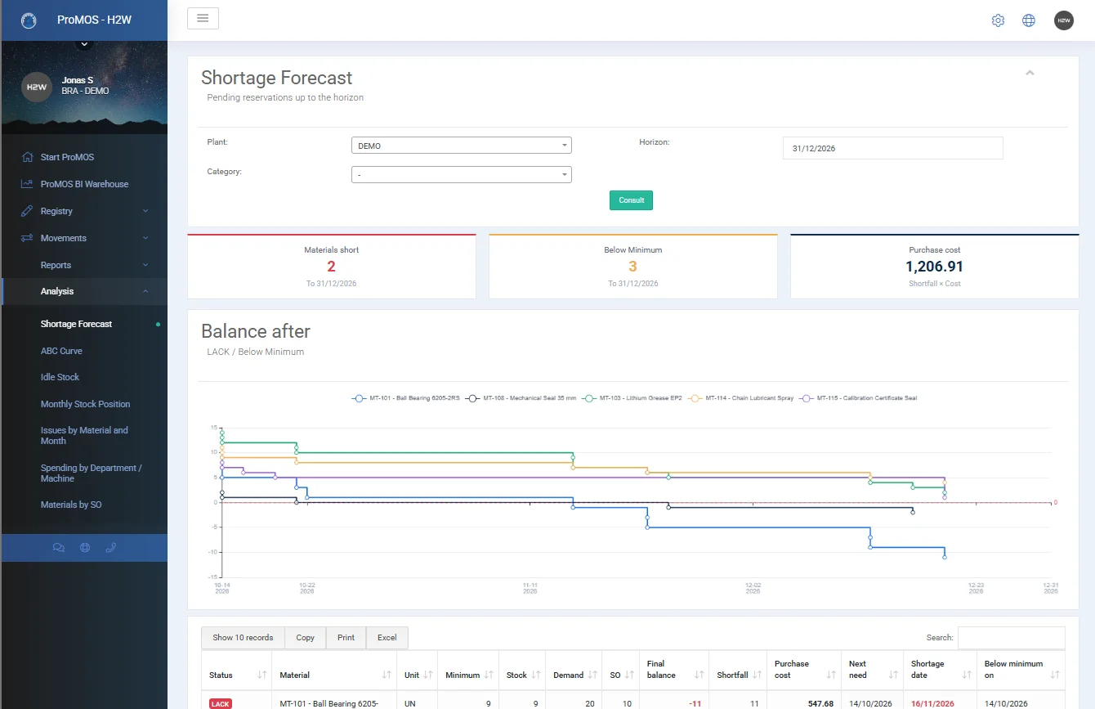
Task: Sort table by Purchase cost column arrows
Action: pyautogui.click(x=831, y=675)
